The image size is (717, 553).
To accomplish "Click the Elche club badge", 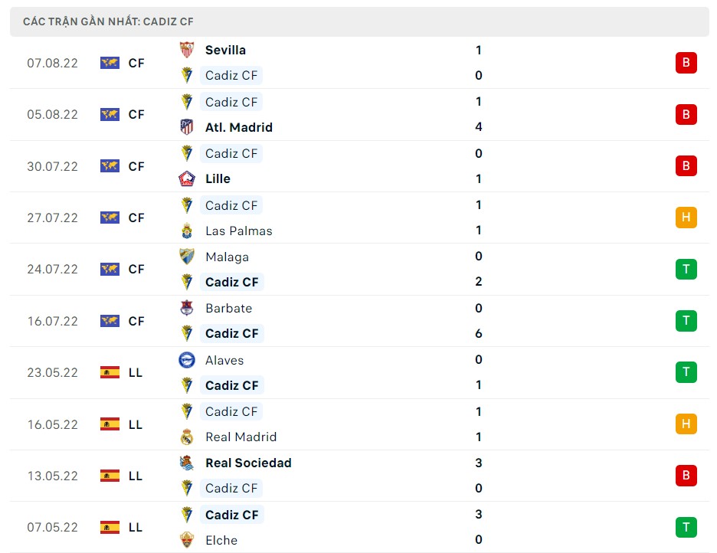I will click(x=189, y=540).
